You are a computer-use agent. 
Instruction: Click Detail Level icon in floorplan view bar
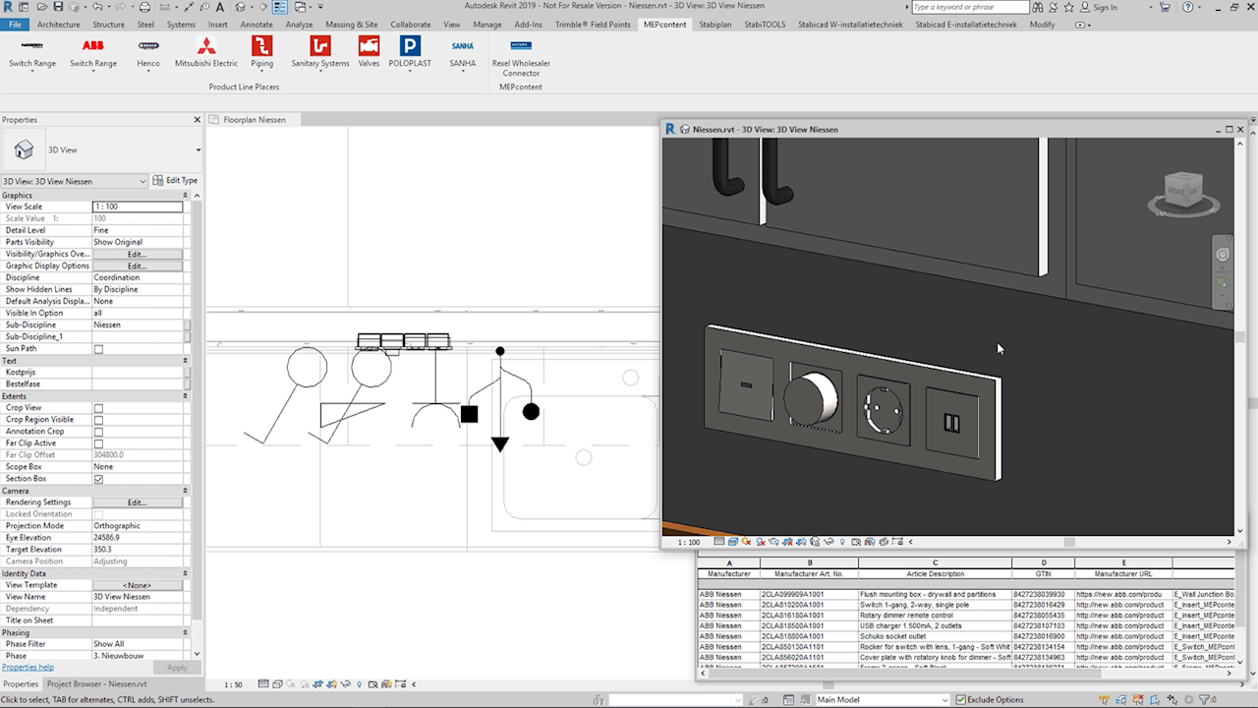[x=263, y=683]
